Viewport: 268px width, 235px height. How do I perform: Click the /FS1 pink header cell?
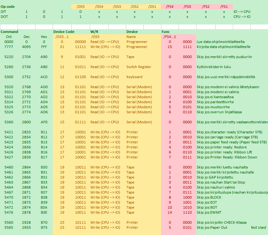224,7
